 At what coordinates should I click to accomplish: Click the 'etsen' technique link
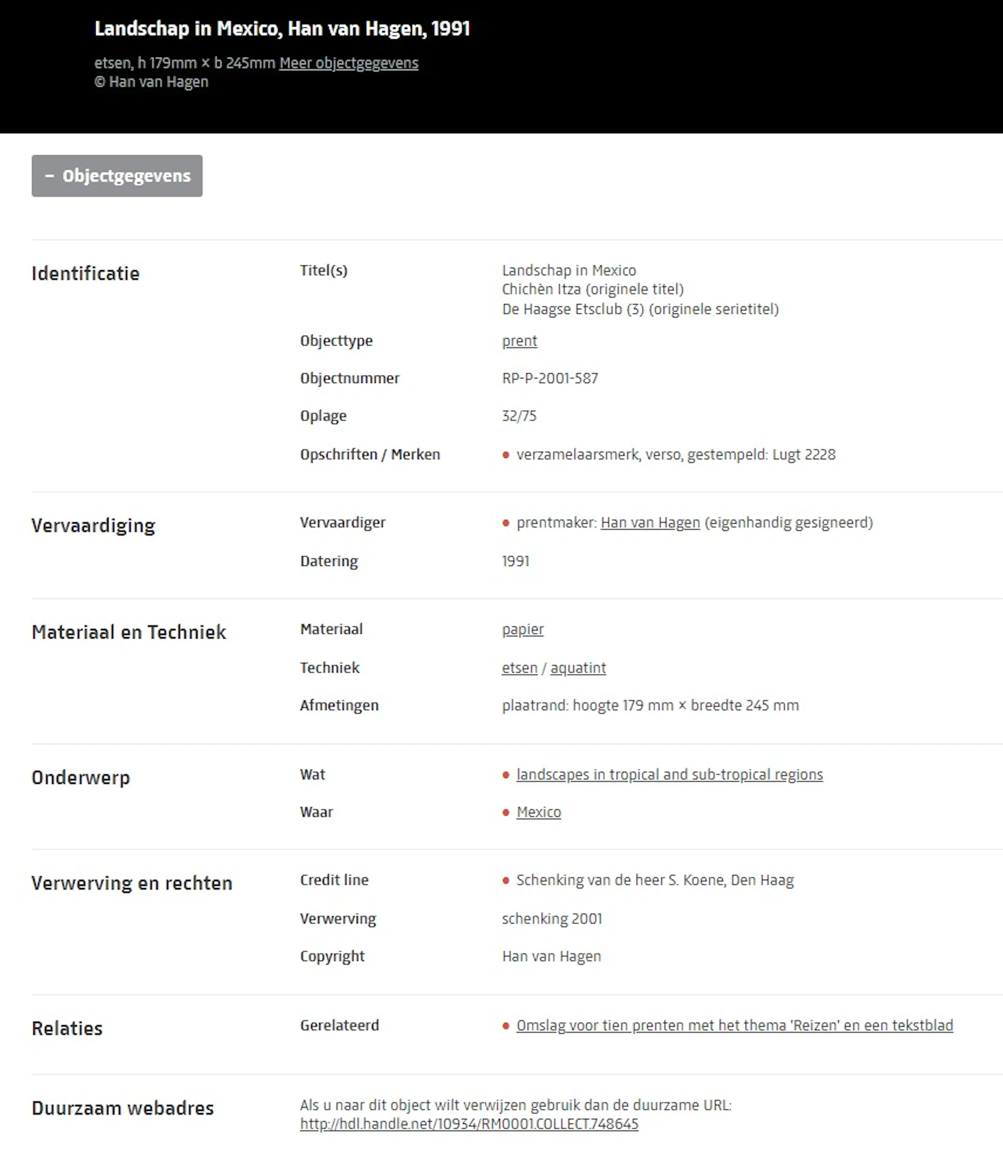519,668
